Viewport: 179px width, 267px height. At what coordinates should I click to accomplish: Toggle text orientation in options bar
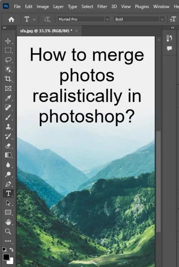tap(47, 19)
